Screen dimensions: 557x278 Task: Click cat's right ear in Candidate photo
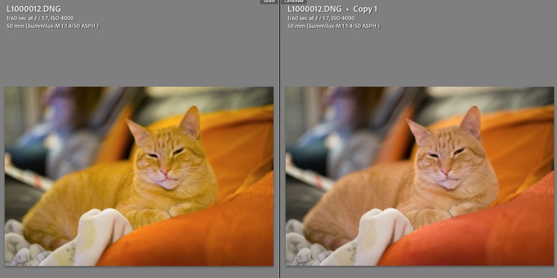coord(471,122)
